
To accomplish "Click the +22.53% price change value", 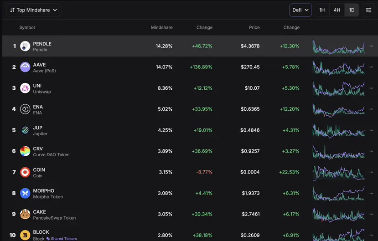I will [x=289, y=172].
